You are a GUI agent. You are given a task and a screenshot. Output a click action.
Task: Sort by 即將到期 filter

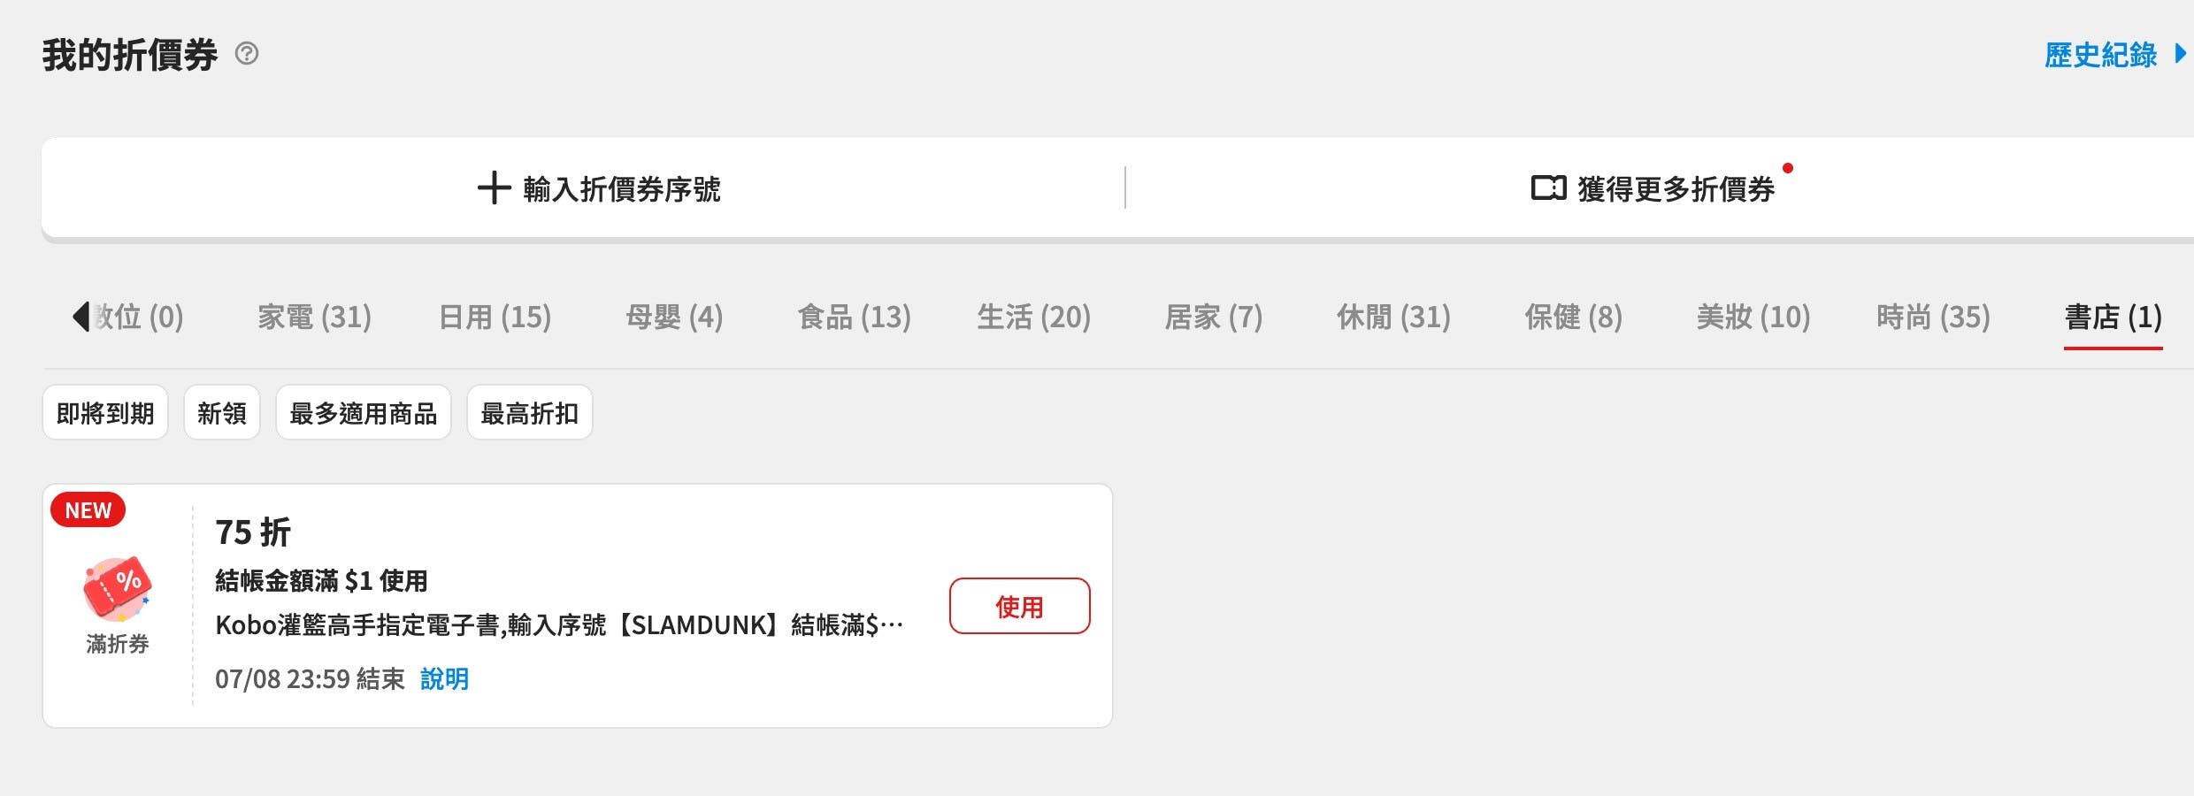pos(105,413)
